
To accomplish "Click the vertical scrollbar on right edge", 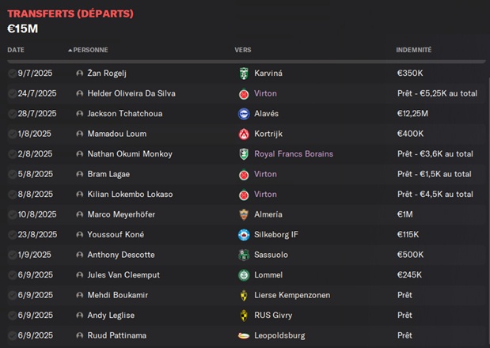I will click(x=488, y=206).
